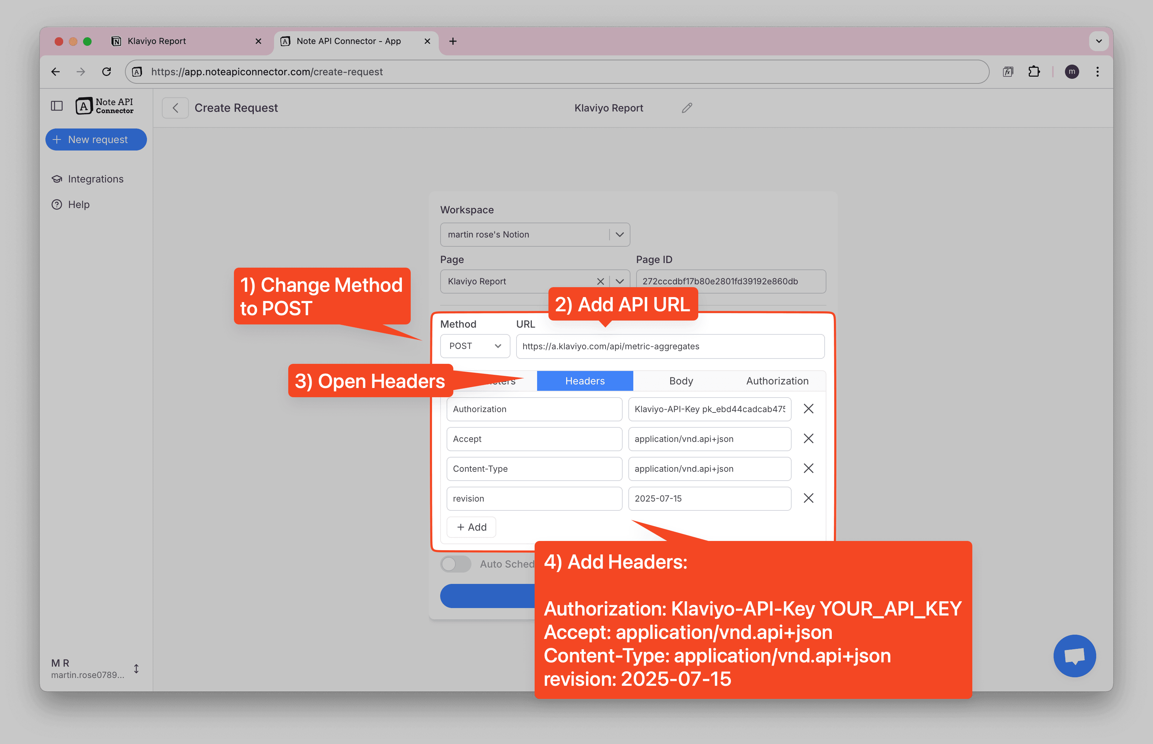Click the New request button
Viewport: 1153px width, 744px height.
pos(96,139)
